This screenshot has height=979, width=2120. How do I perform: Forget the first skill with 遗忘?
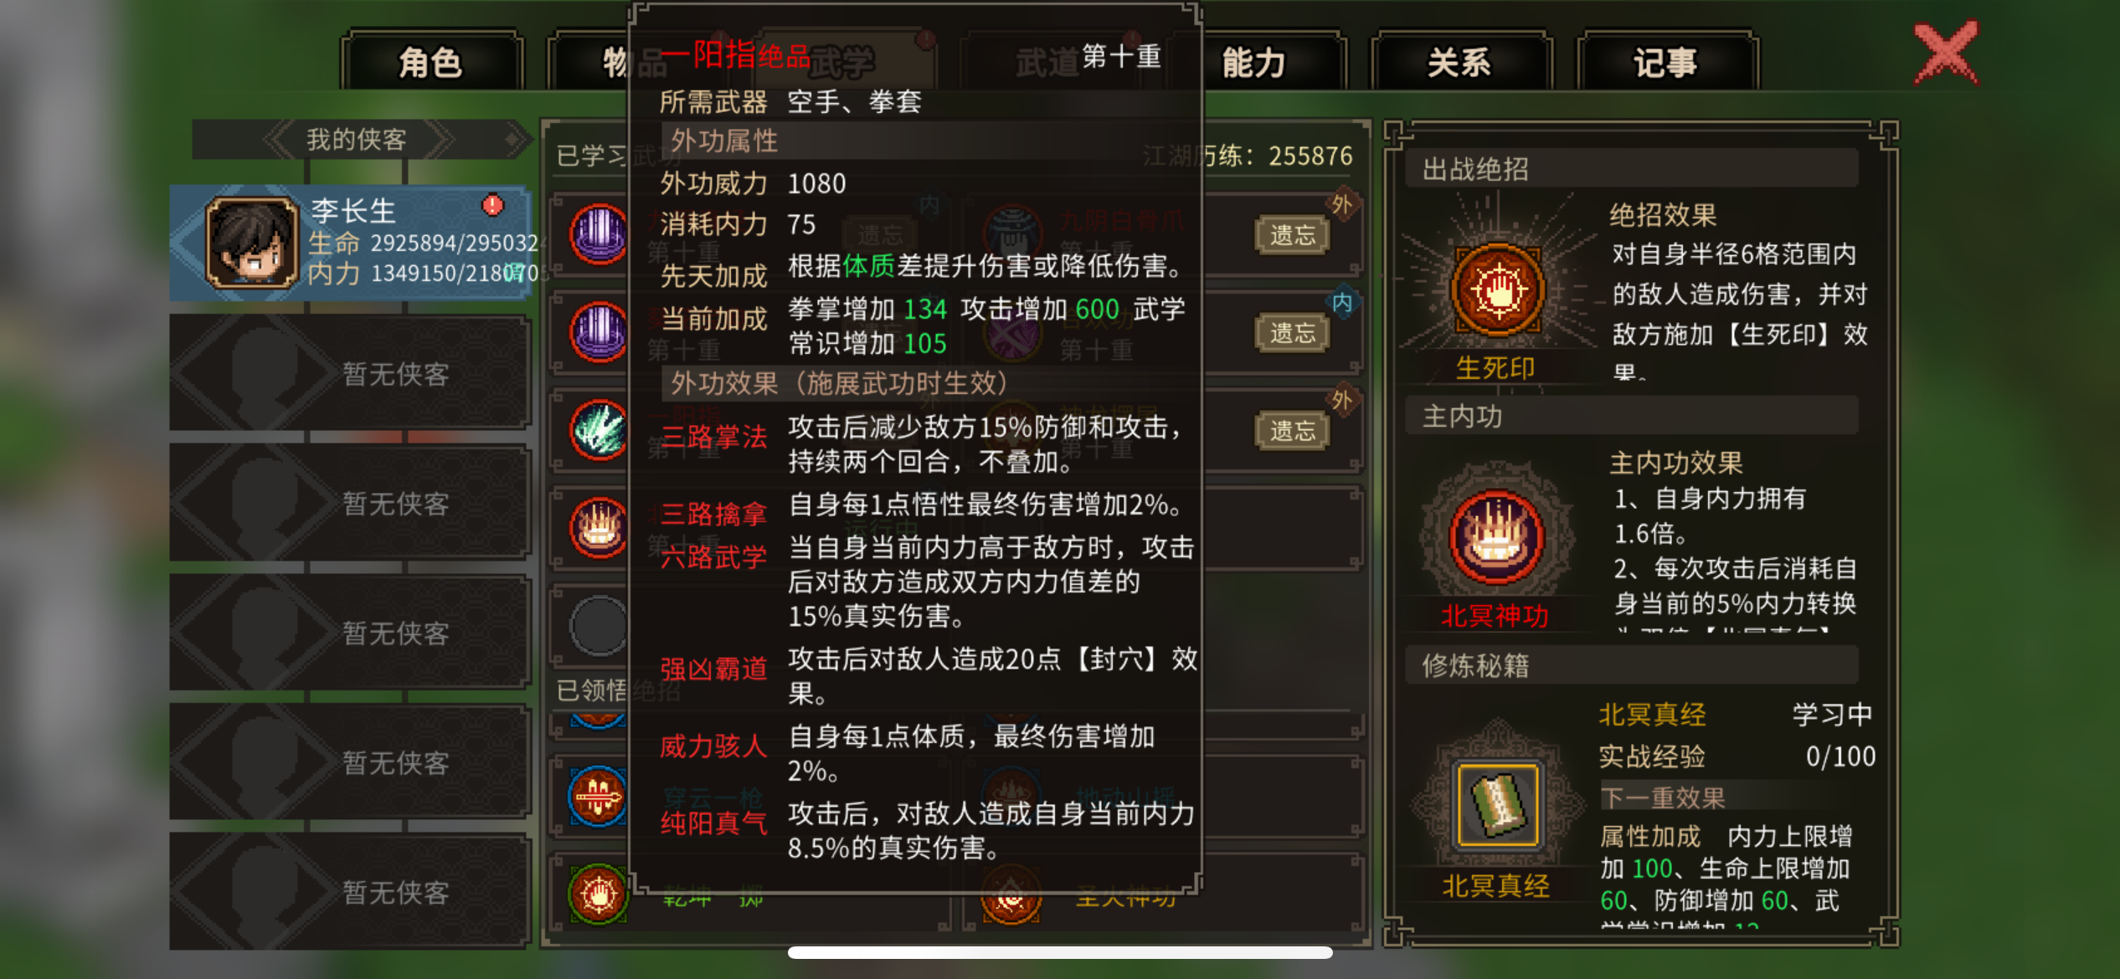click(x=1292, y=235)
